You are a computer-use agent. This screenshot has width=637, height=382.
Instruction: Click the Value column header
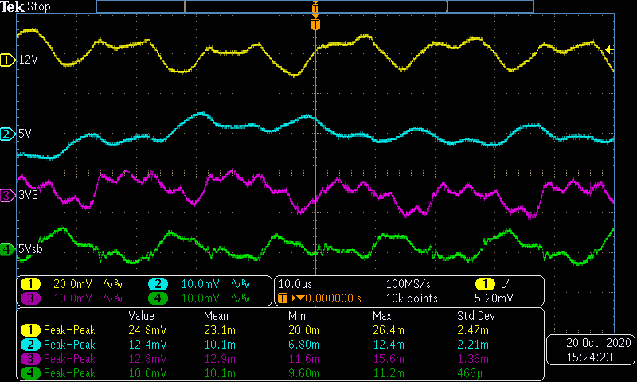click(142, 316)
